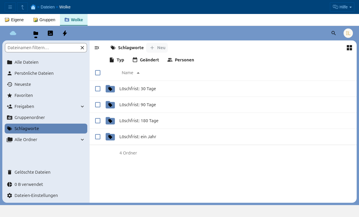Expand the Freigaben section chevron
This screenshot has width=359, height=217.
click(82, 106)
